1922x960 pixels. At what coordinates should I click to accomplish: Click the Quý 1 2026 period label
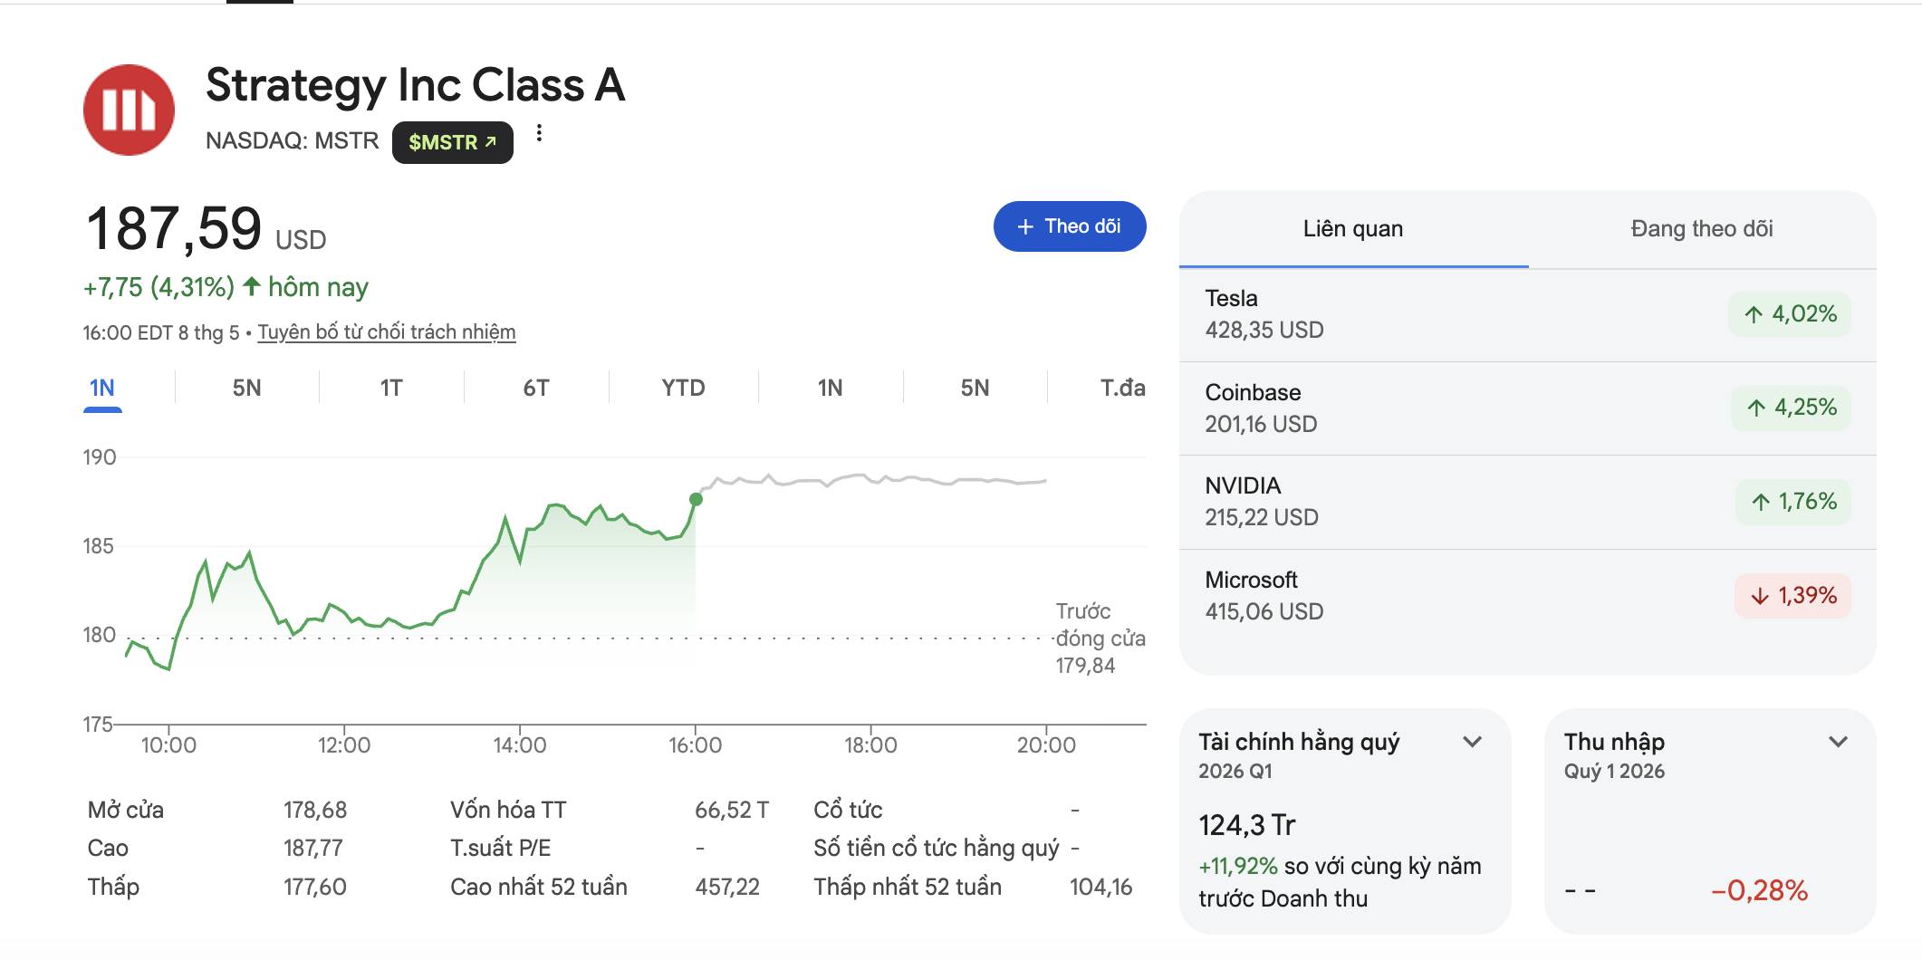point(1614,772)
